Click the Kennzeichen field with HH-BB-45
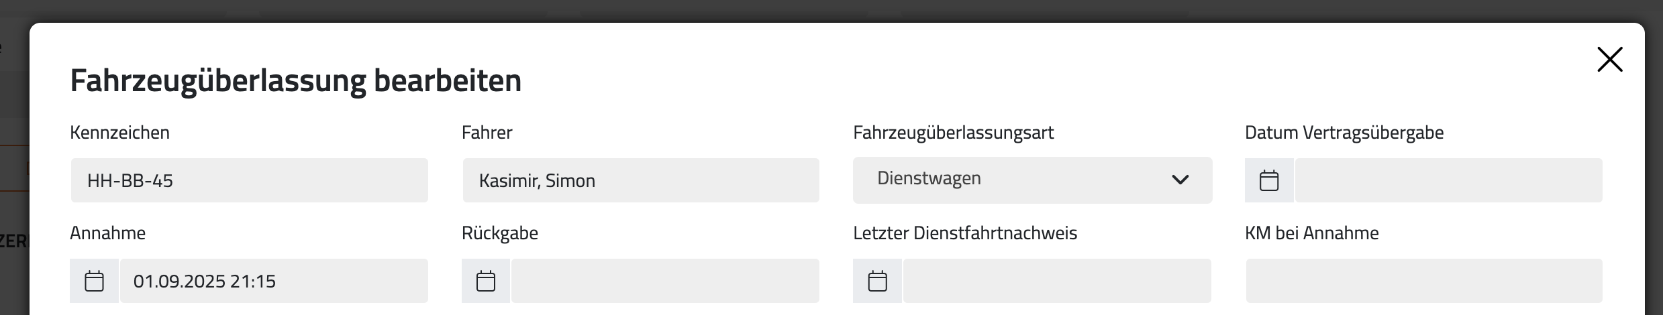 [249, 180]
